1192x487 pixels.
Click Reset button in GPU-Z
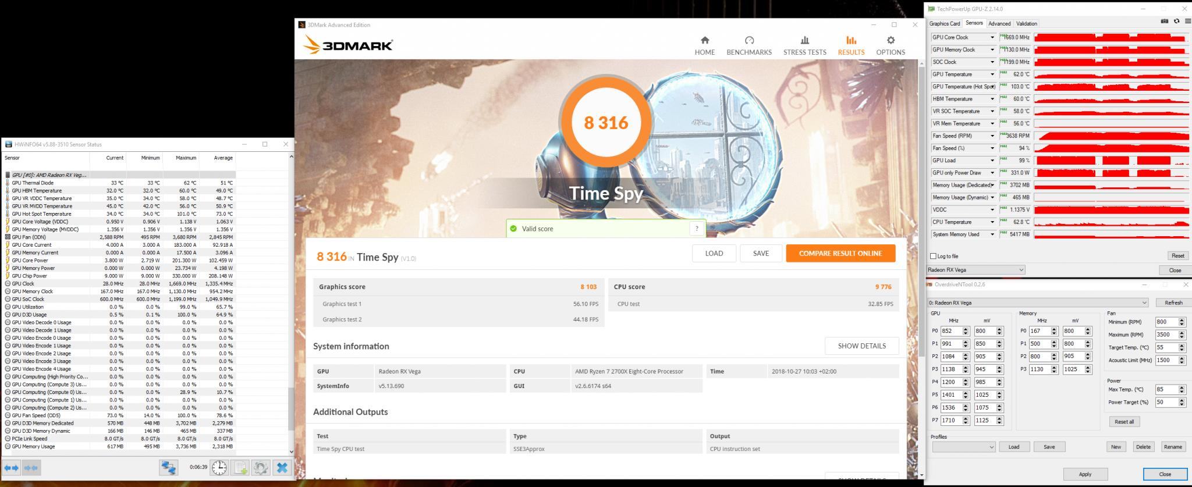(1178, 256)
